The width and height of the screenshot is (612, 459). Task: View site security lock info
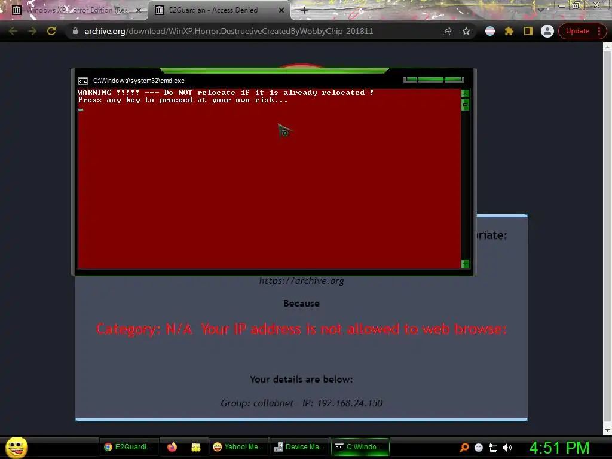pyautogui.click(x=75, y=31)
